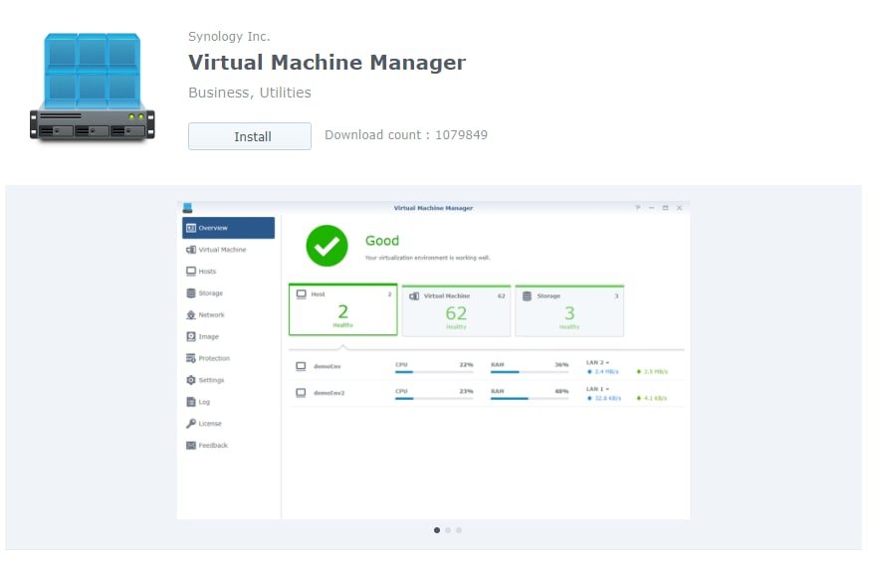This screenshot has width=871, height=579.
Task: Click the Virtual Machine Manager package icon
Action: tap(93, 88)
